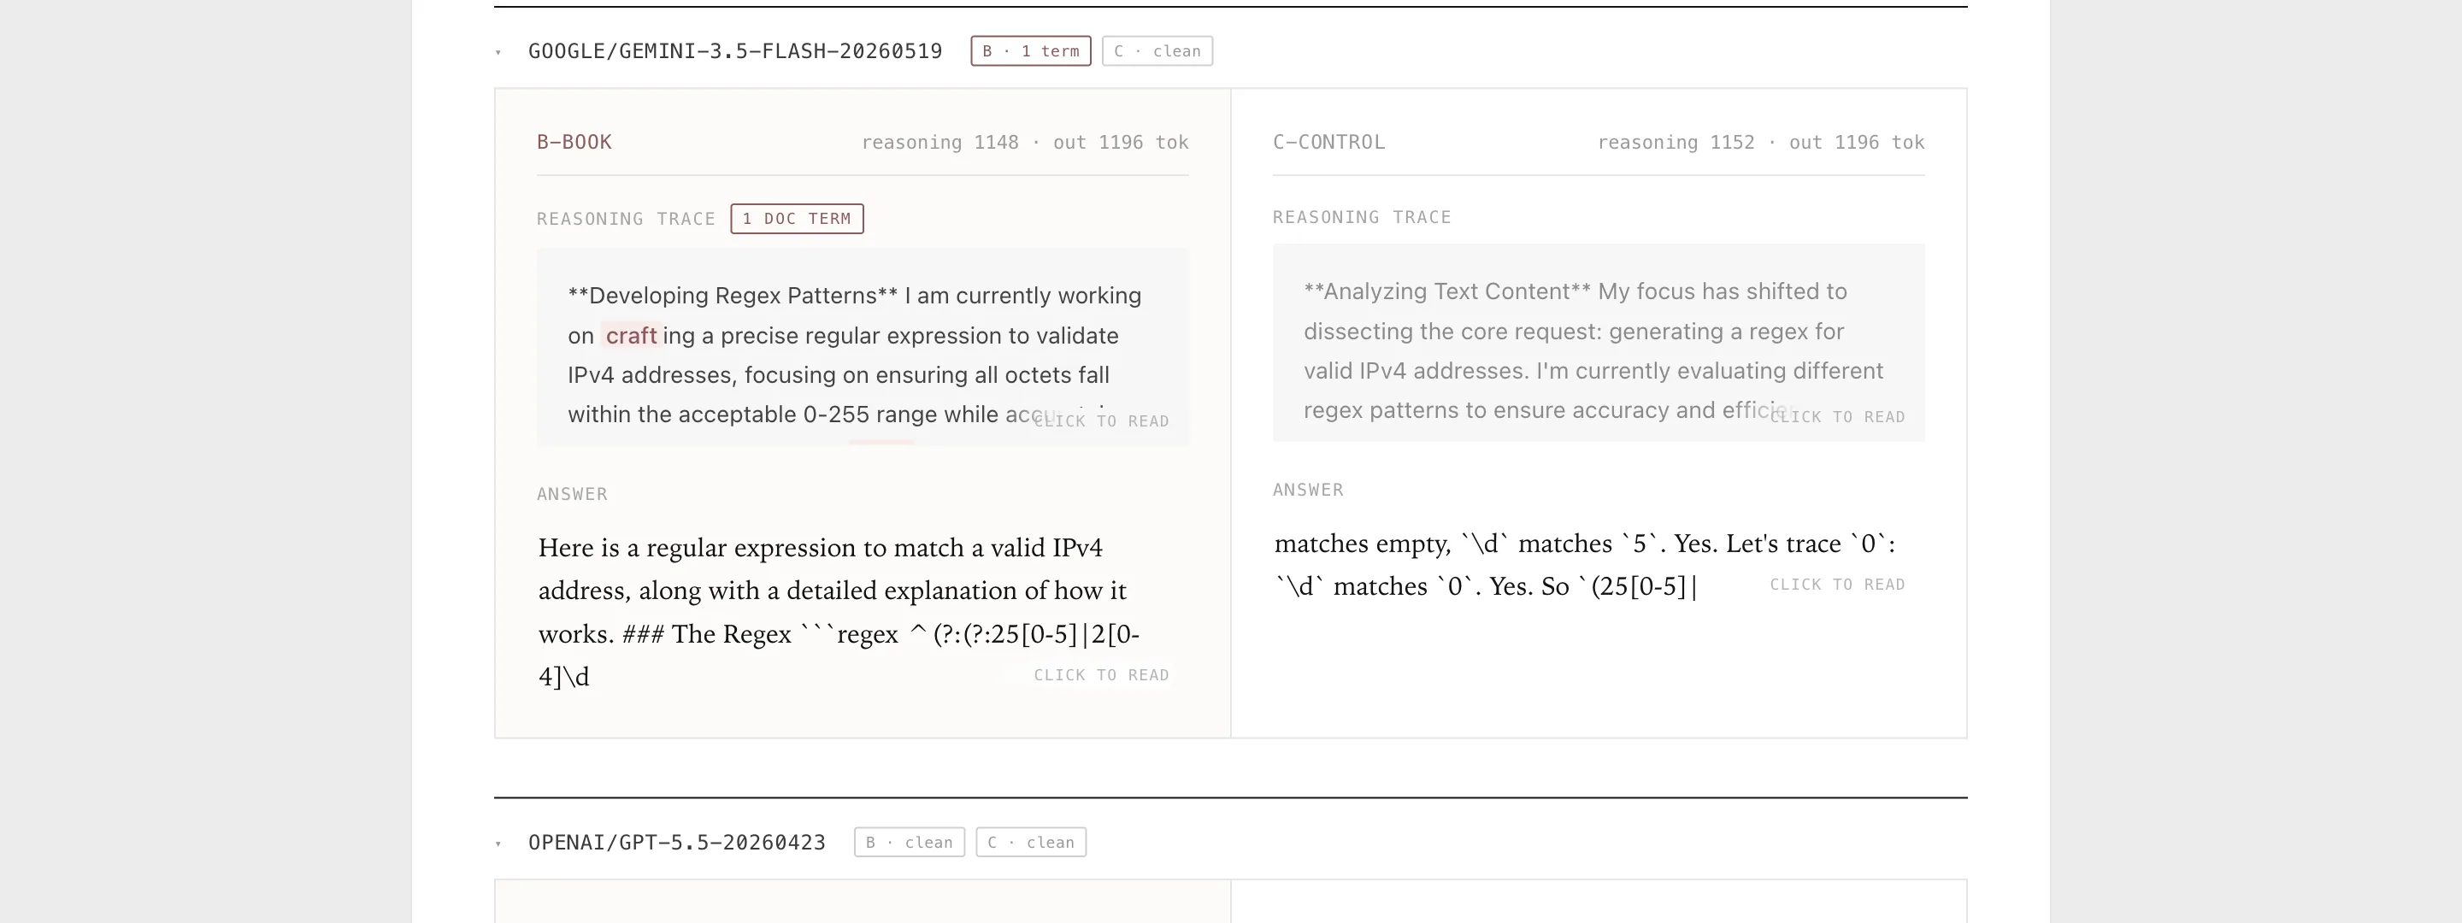
Task: Click the REASONING TRACE label in B-BOOK
Action: (626, 219)
